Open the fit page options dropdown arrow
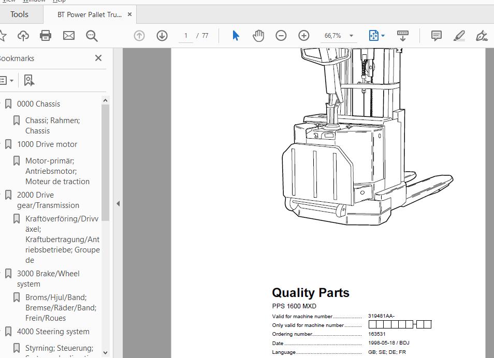 pos(383,36)
